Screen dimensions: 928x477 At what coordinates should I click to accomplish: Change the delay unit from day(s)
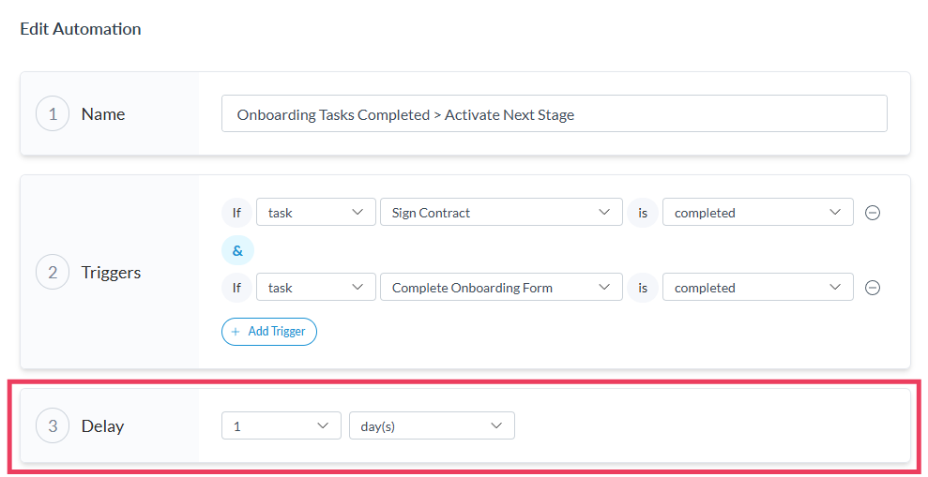[x=431, y=426]
